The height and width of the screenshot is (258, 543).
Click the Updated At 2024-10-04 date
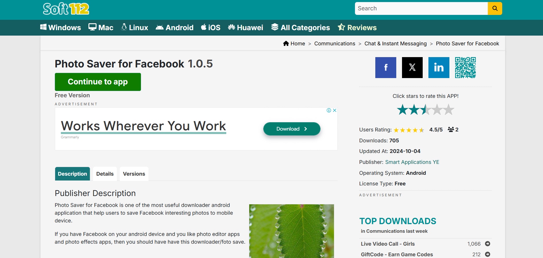(405, 151)
